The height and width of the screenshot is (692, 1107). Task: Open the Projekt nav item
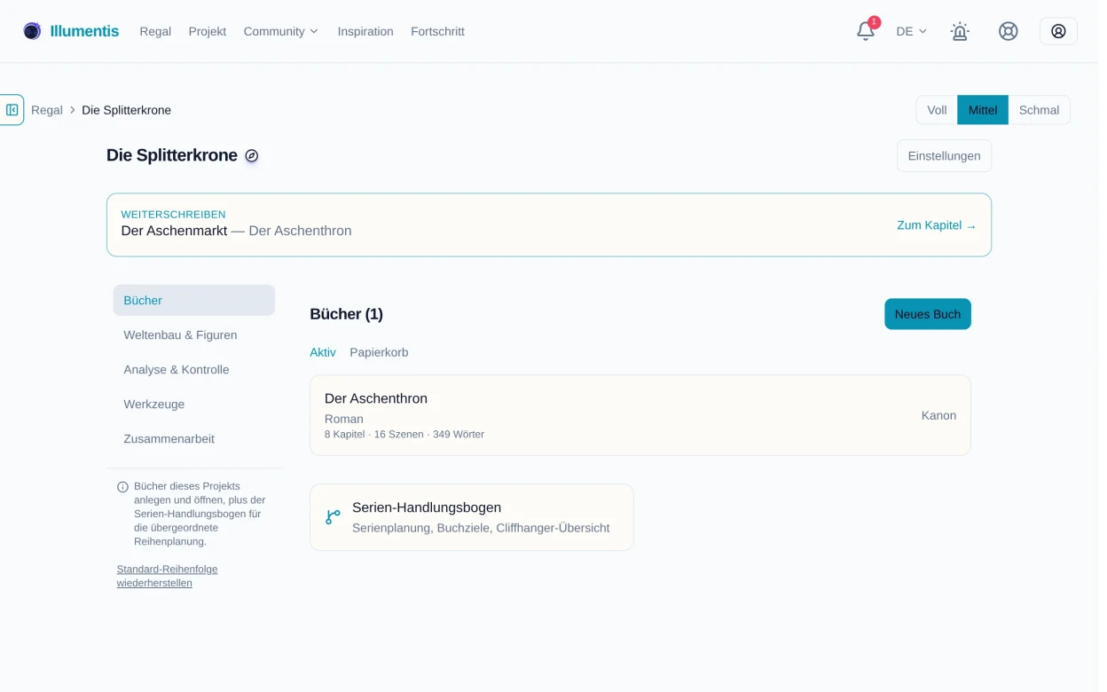coord(208,31)
